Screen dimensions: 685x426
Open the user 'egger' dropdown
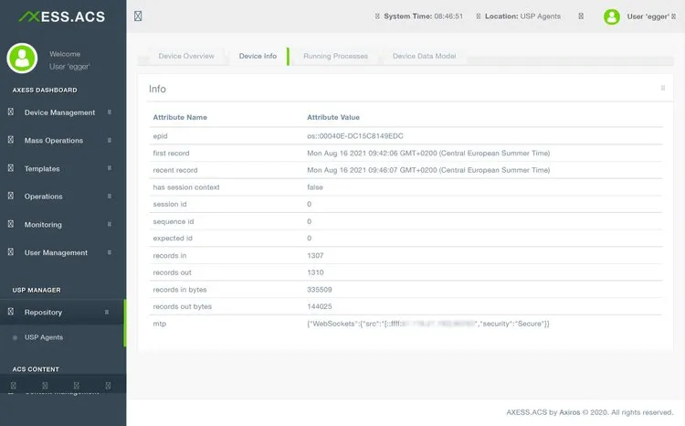pos(649,16)
